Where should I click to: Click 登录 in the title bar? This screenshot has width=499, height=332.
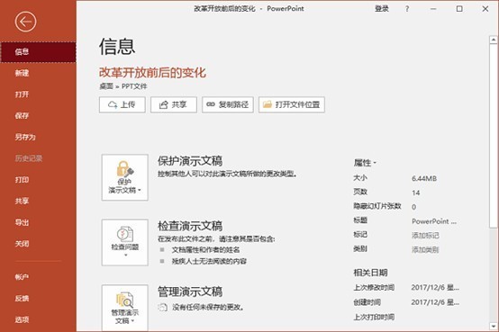[x=382, y=9]
